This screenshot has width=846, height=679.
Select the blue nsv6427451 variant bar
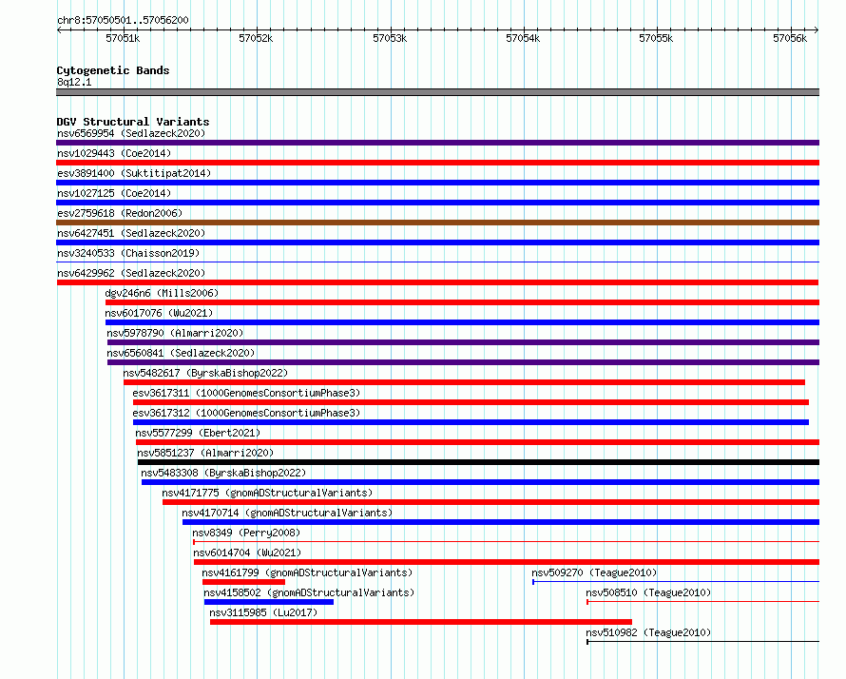(x=437, y=242)
